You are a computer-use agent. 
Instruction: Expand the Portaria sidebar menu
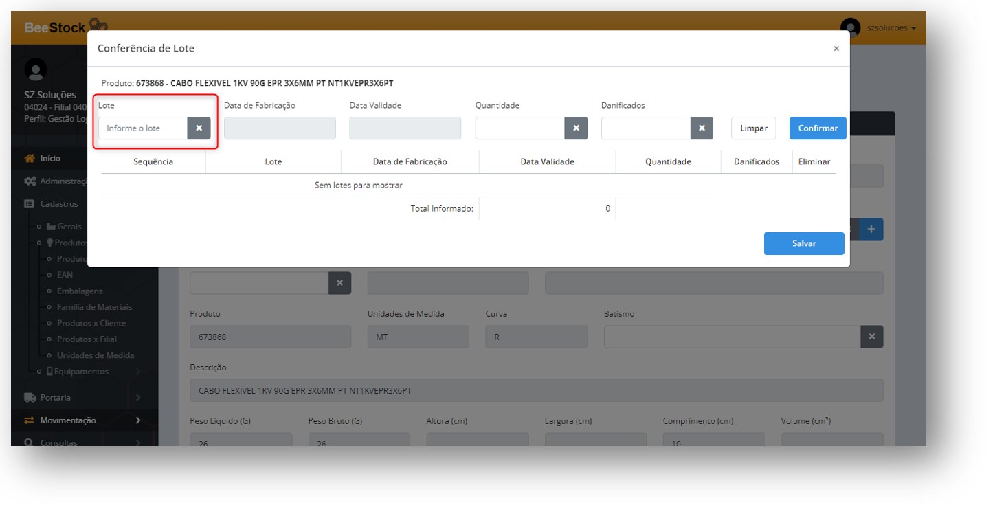coord(55,397)
